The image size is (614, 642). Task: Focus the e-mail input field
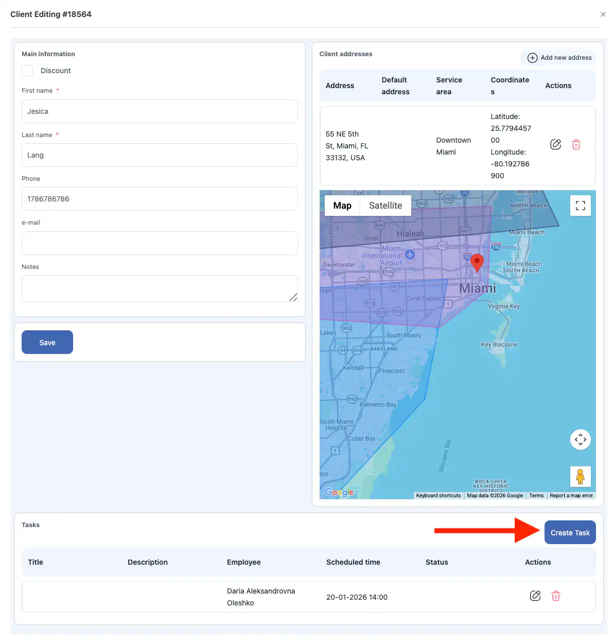pyautogui.click(x=160, y=243)
